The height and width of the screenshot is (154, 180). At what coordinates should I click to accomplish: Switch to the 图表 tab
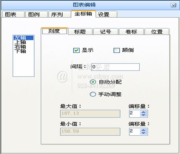click(13, 14)
